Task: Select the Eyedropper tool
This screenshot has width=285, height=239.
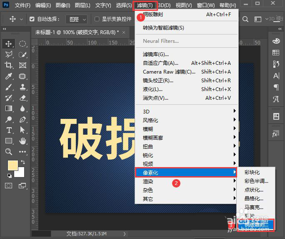Action: [9, 76]
